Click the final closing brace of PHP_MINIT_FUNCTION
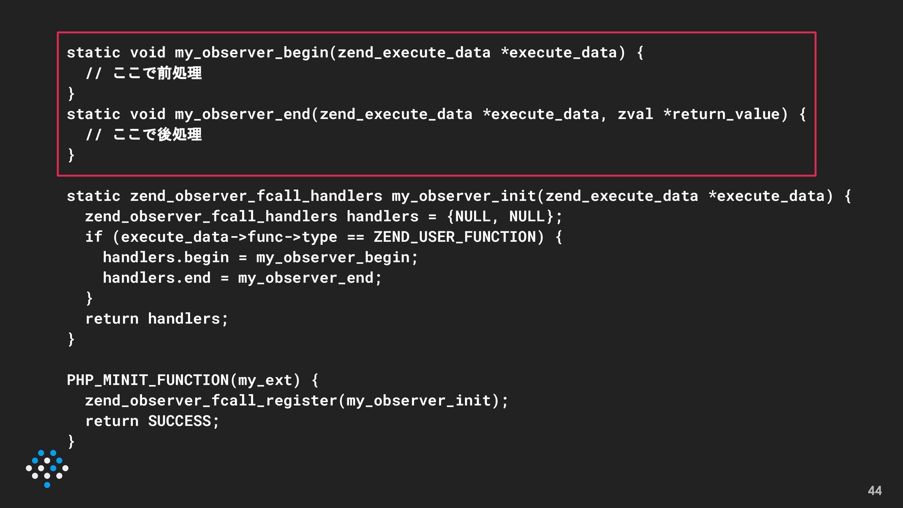The image size is (903, 508). (71, 441)
